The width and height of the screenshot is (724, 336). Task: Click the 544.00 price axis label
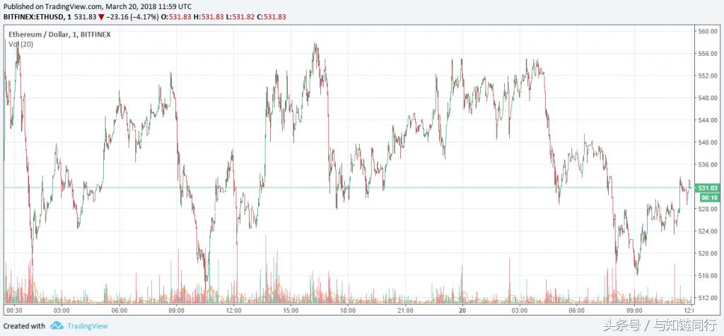click(706, 120)
